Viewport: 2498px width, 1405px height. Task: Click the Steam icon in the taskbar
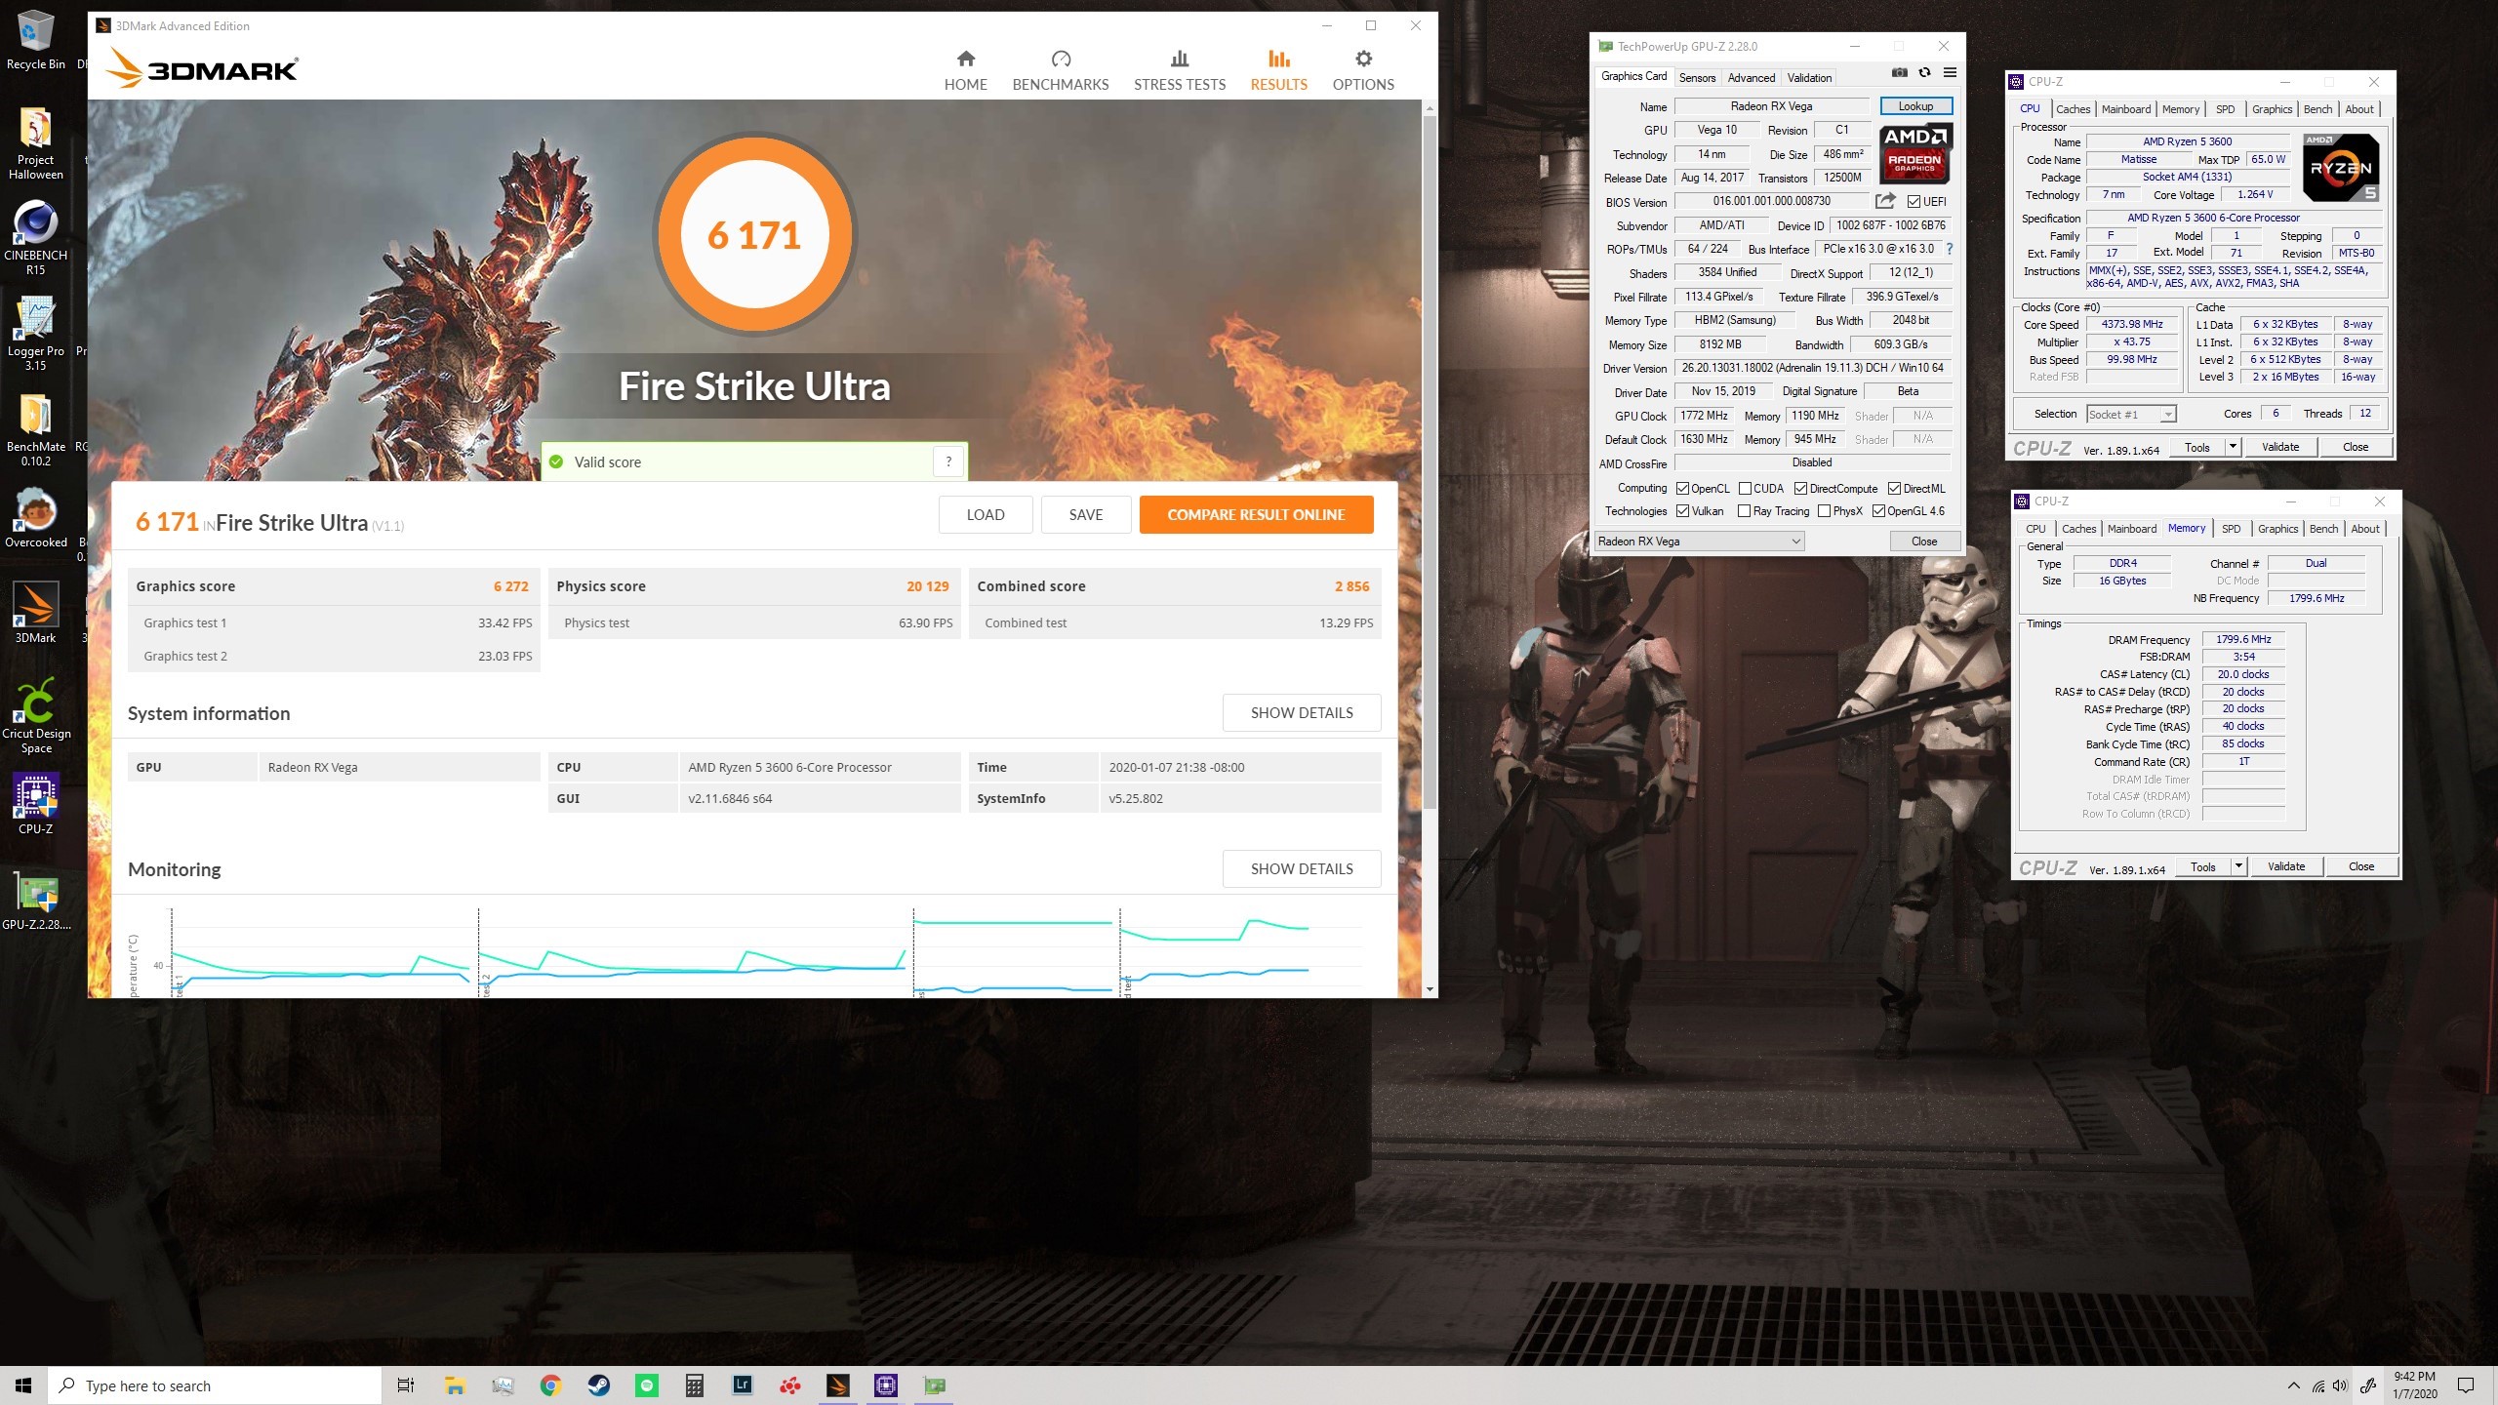tap(598, 1385)
